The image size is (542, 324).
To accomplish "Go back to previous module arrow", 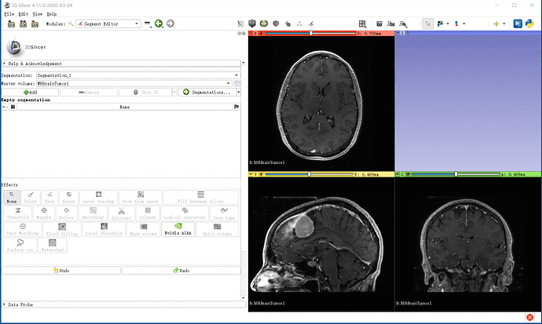I will coord(159,24).
